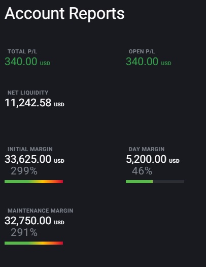
Task: Click the Initial Margin amount 33,625.00
Action: click(x=28, y=159)
